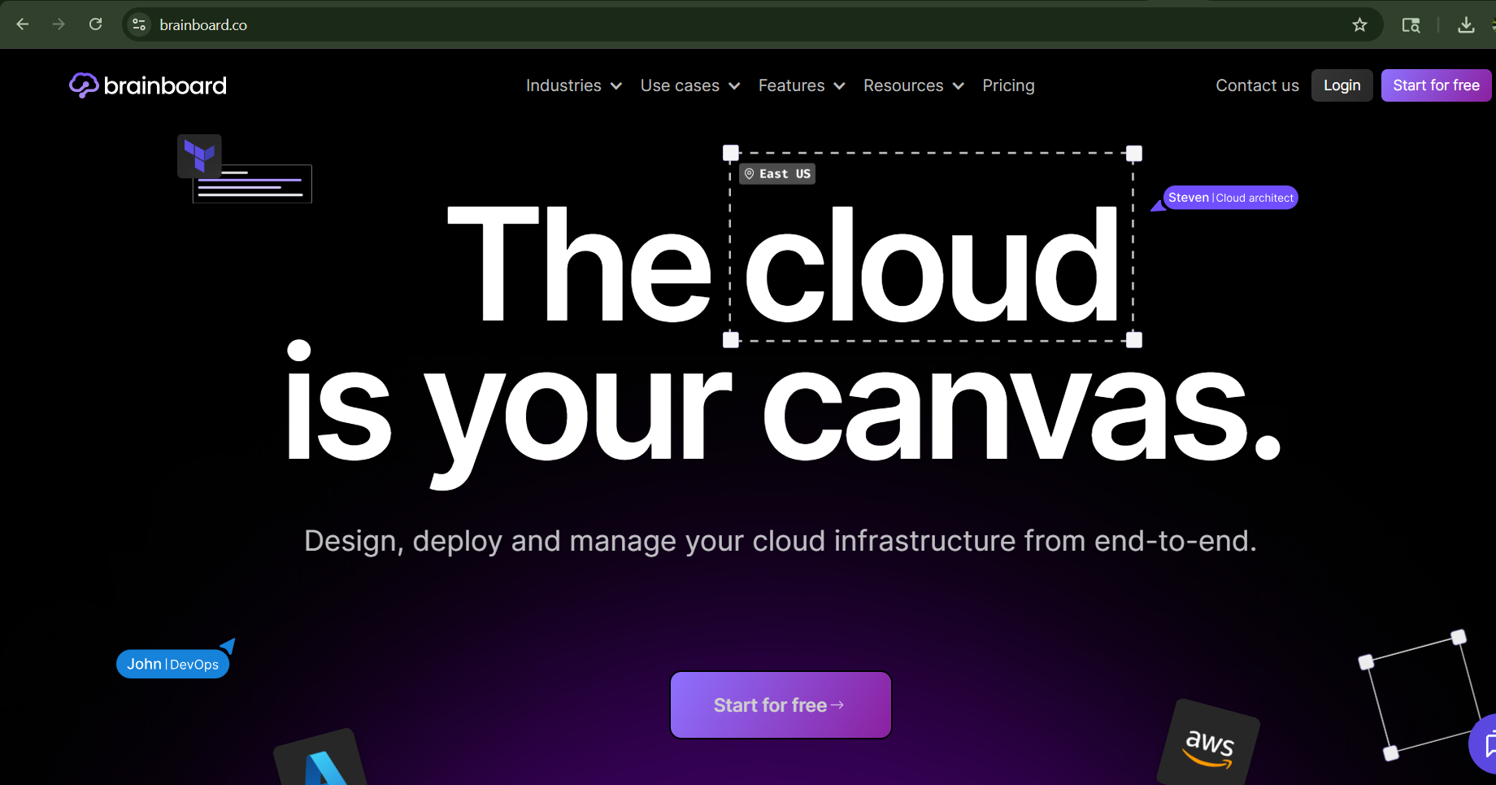This screenshot has width=1496, height=785.
Task: Select the Pricing menu item
Action: coord(1008,85)
